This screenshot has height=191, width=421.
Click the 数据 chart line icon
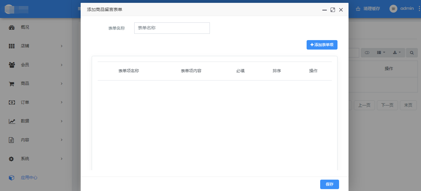coord(12,121)
